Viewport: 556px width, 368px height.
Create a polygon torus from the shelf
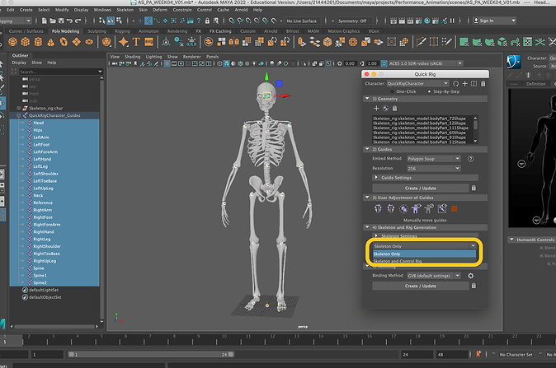pyautogui.click(x=64, y=42)
